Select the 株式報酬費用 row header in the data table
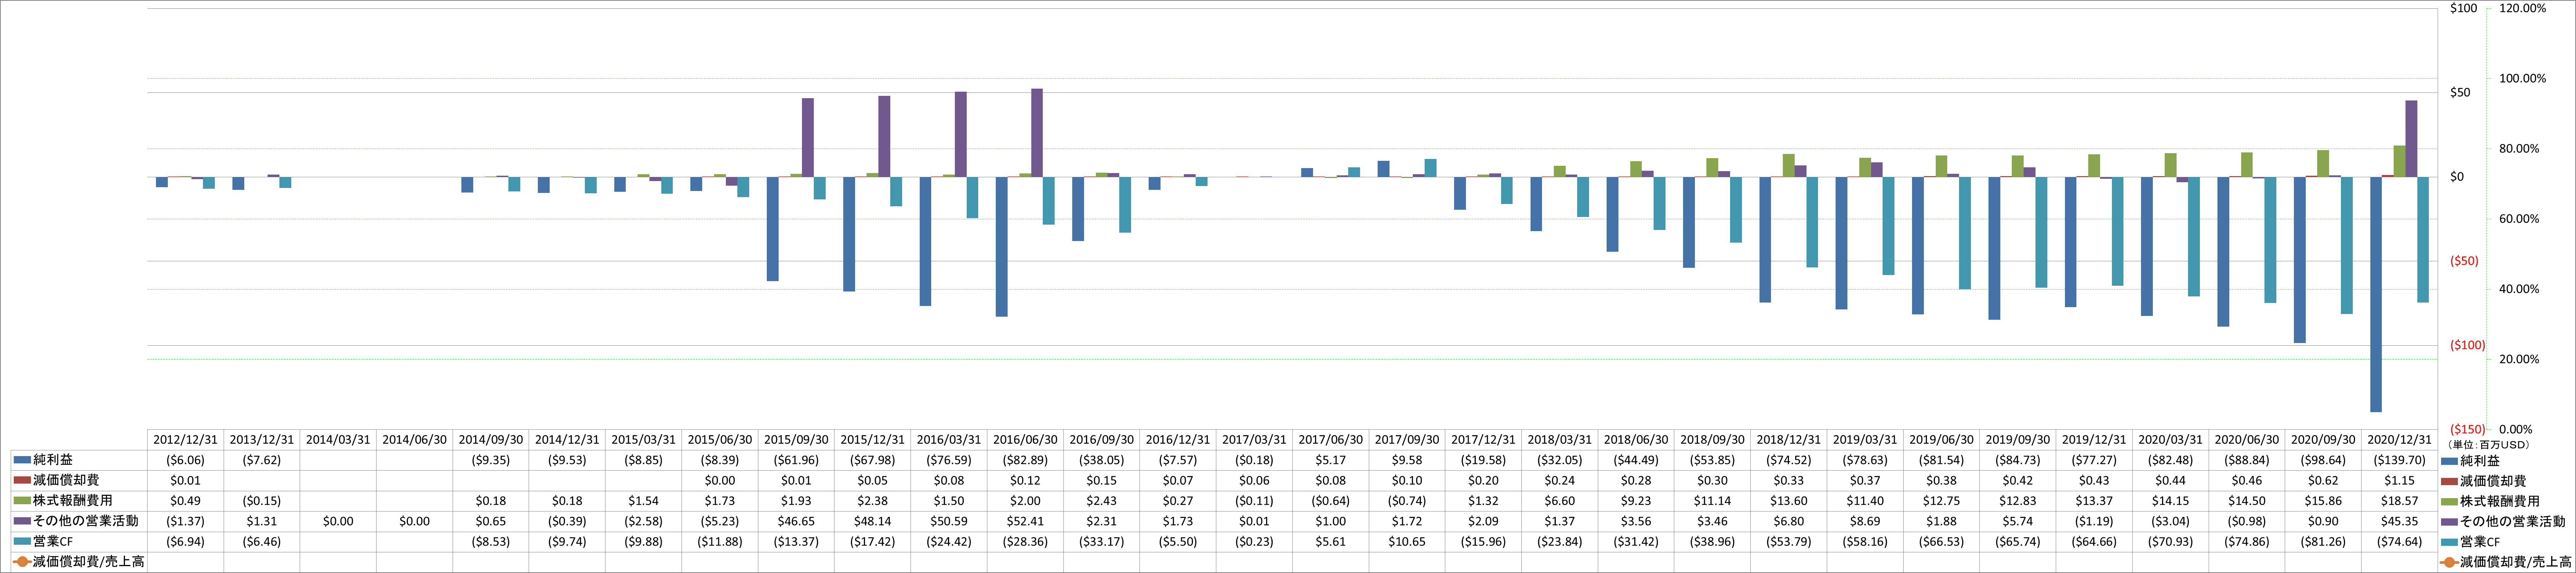This screenshot has height=573, width=2576. [x=79, y=501]
